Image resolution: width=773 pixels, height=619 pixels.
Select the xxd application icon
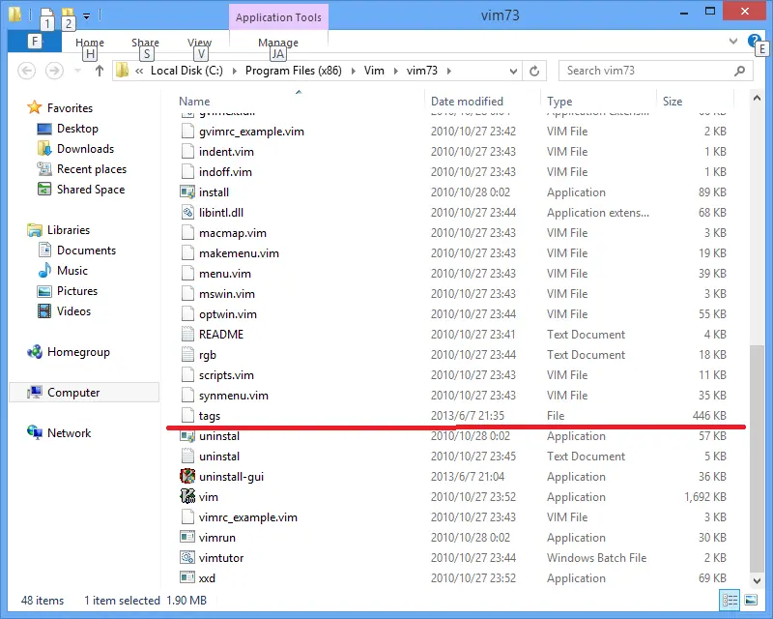[x=187, y=577]
